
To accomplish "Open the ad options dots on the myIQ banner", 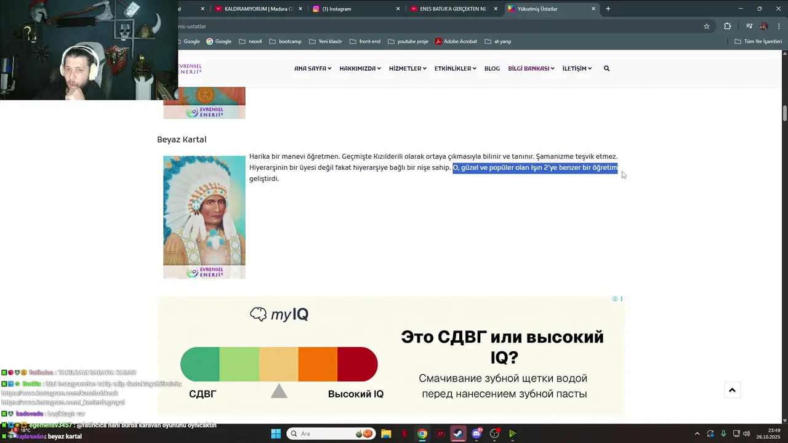I will (621, 299).
